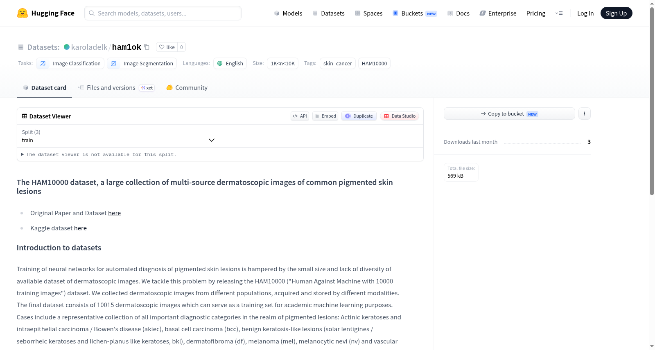Open the three-dot options menu

[x=585, y=114]
